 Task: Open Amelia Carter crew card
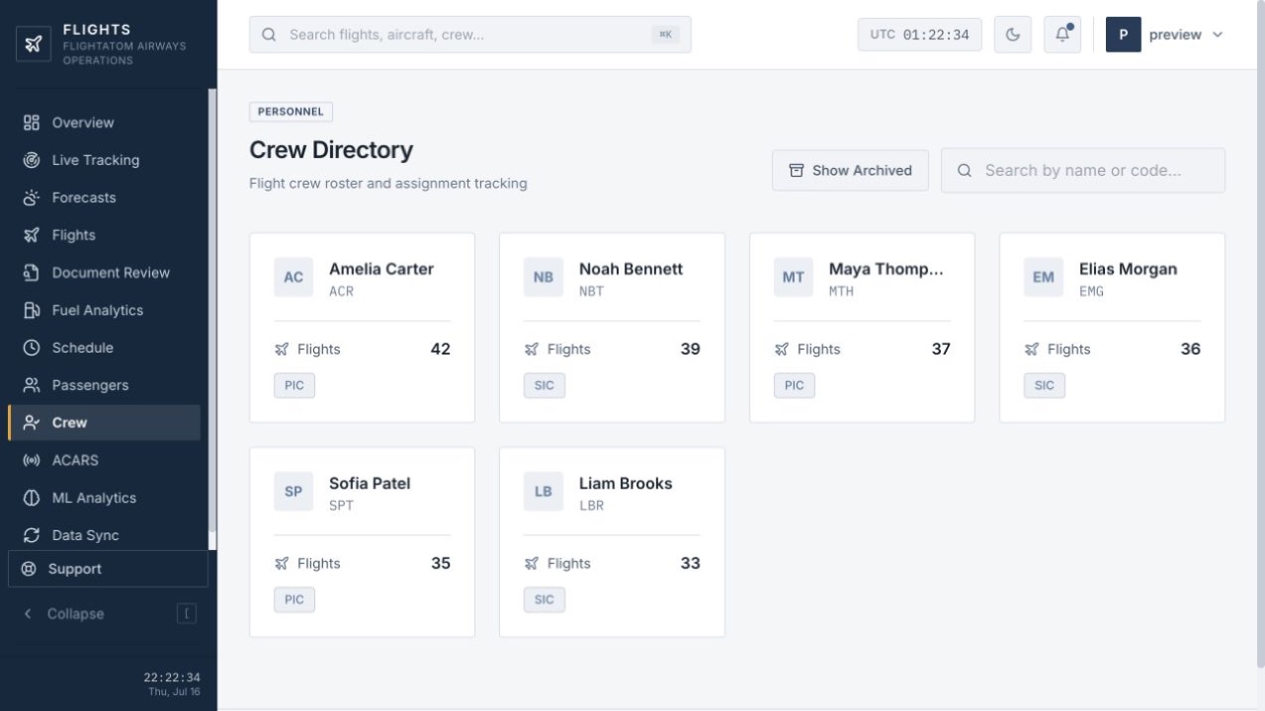(x=362, y=328)
